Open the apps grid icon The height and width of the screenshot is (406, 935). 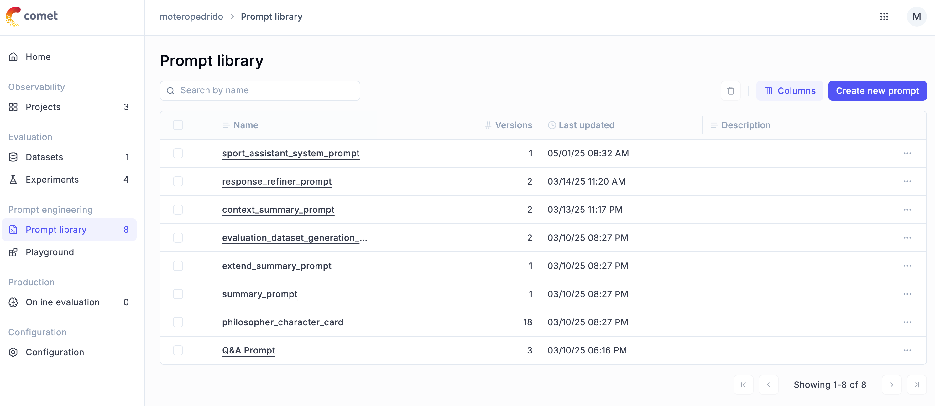point(884,17)
